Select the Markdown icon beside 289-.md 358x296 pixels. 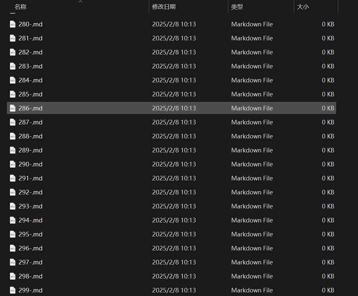coord(13,150)
